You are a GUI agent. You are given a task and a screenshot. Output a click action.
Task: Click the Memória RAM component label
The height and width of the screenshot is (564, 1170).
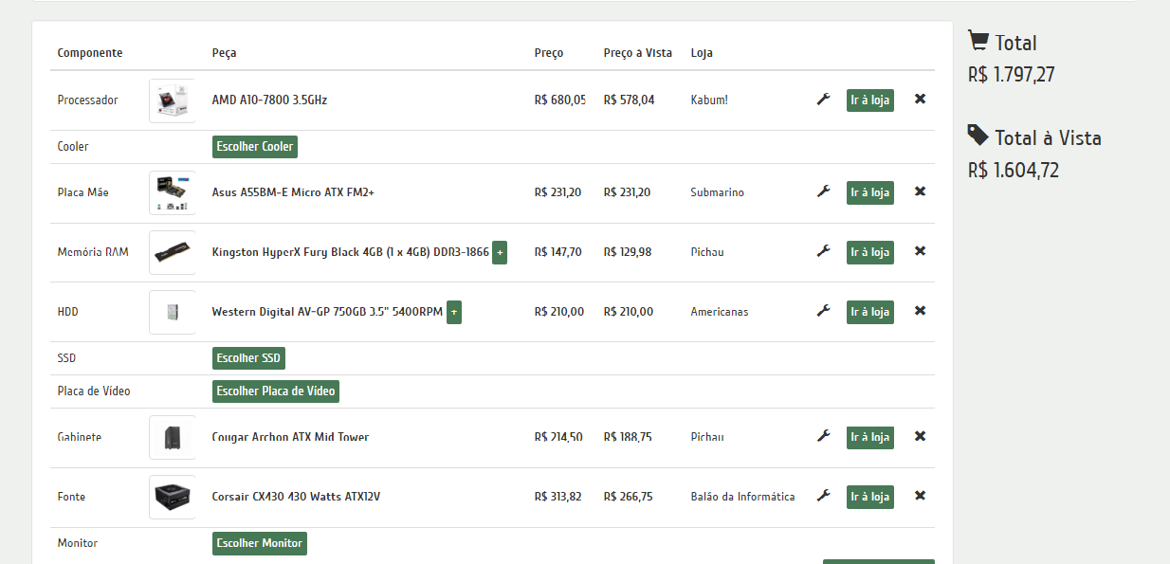pyautogui.click(x=93, y=252)
